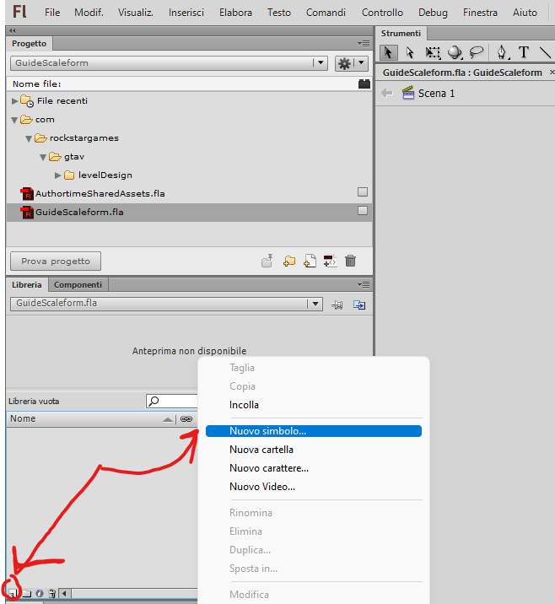Click the library footer delete trash icon

coord(52,593)
